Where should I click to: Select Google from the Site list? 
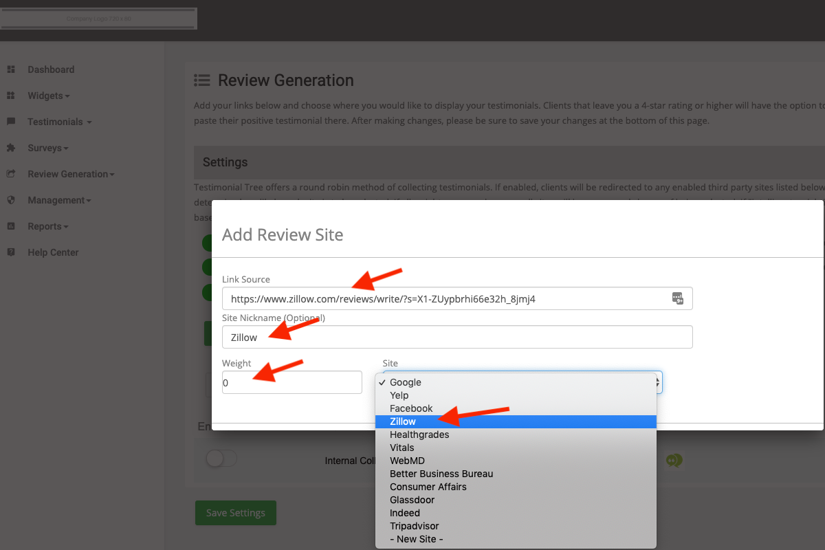[x=516, y=382]
